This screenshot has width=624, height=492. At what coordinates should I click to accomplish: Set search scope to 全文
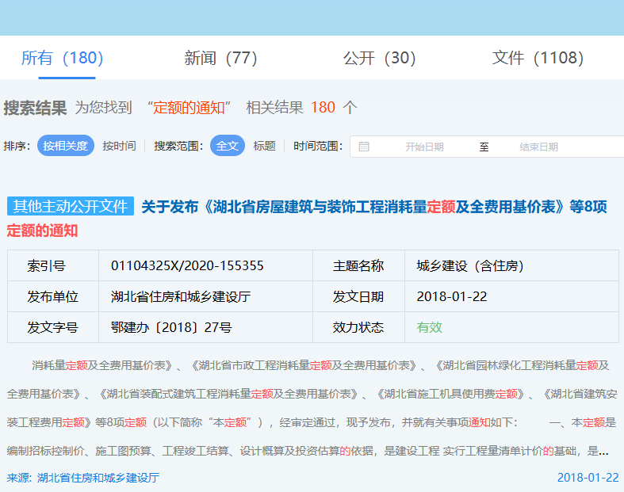[x=228, y=146]
